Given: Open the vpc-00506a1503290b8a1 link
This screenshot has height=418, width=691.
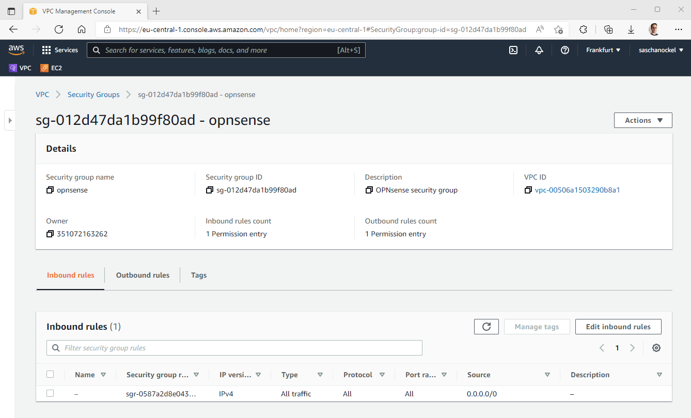Looking at the screenshot, I should [x=577, y=190].
